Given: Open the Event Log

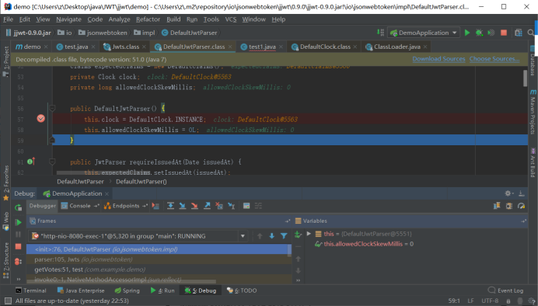Looking at the screenshot, I should click(x=505, y=290).
